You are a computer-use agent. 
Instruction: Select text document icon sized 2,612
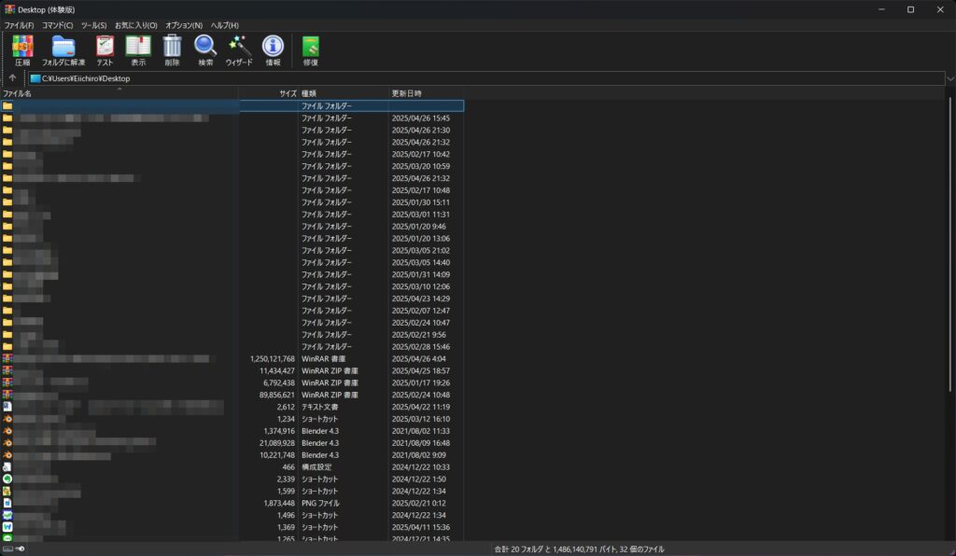point(7,407)
